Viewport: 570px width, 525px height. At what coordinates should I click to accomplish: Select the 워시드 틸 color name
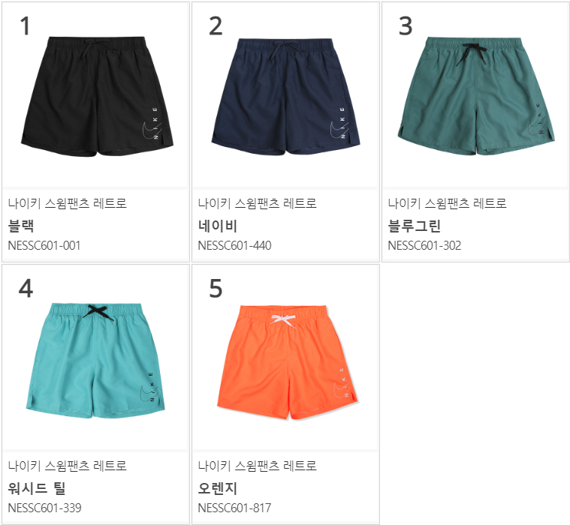[36, 488]
